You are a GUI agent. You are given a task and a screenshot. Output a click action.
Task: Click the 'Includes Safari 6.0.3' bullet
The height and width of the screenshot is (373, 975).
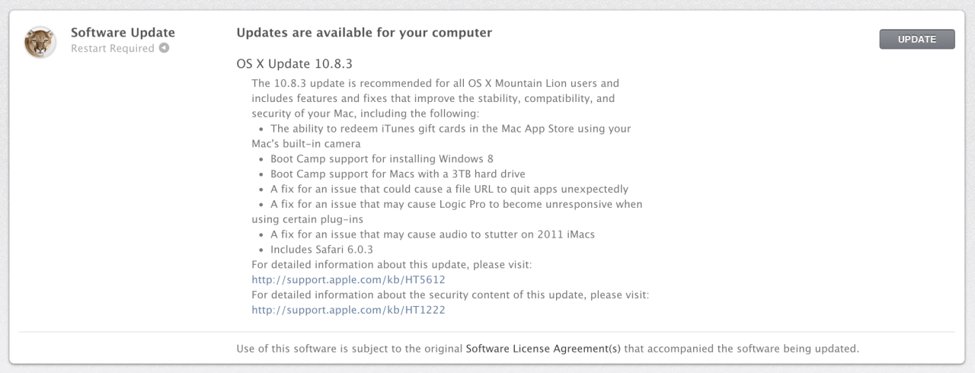point(321,250)
